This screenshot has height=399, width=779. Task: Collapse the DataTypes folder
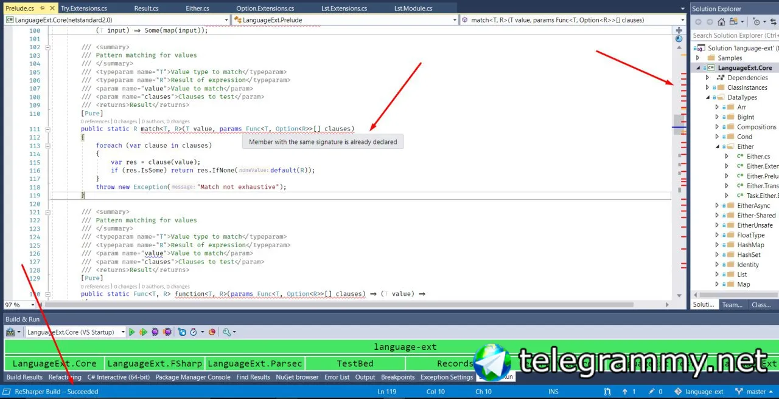(708, 97)
